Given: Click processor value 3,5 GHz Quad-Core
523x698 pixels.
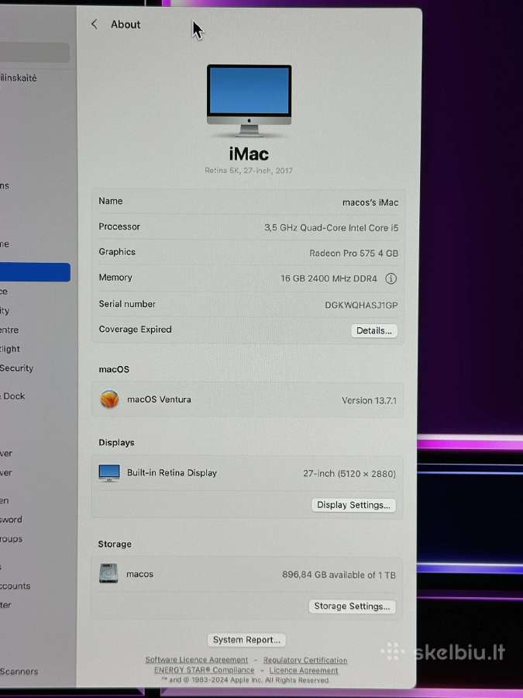Looking at the screenshot, I should (x=332, y=228).
